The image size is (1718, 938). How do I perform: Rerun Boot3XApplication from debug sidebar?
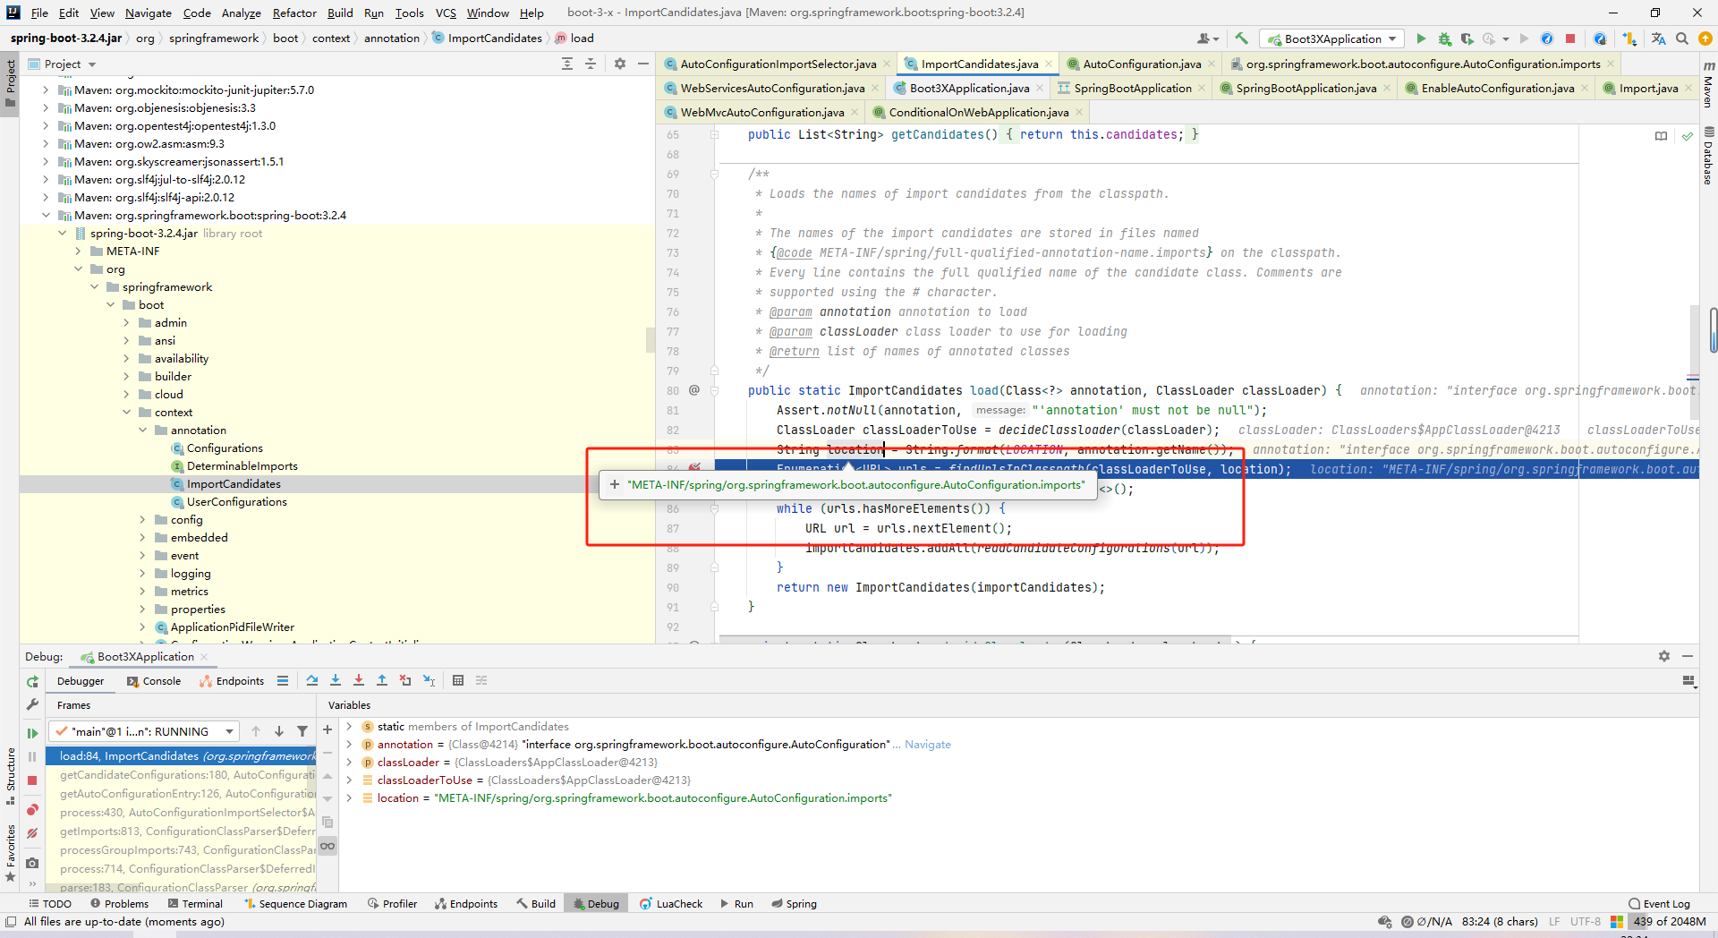32,681
